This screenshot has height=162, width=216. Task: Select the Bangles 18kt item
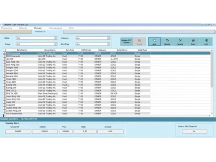click(12, 68)
